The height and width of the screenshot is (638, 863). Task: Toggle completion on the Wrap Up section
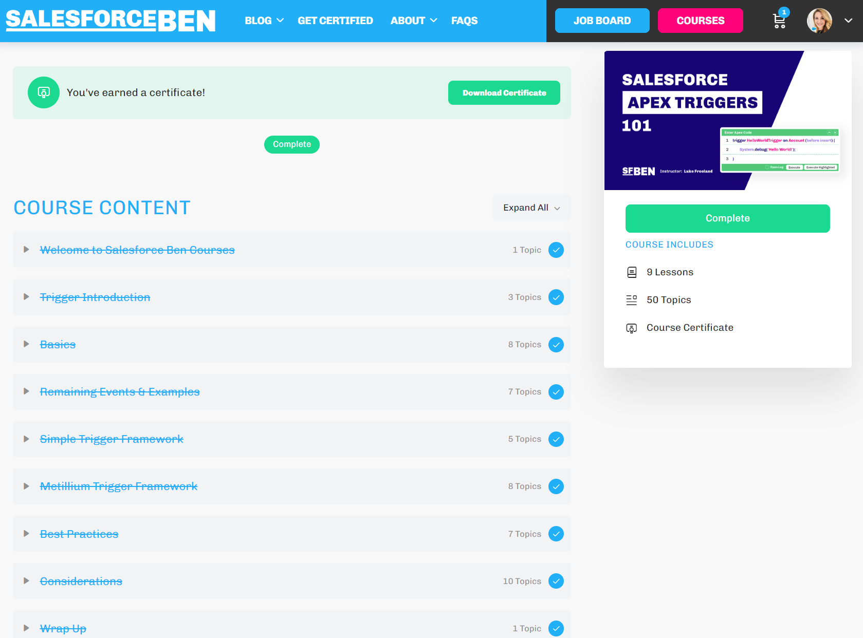[556, 628]
